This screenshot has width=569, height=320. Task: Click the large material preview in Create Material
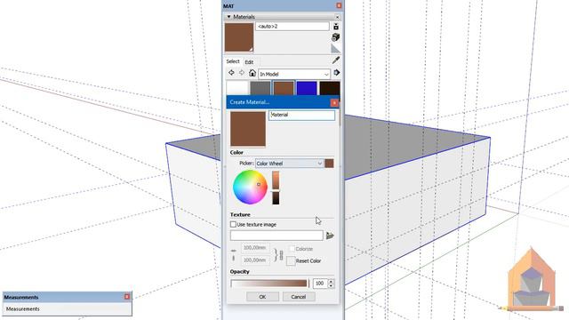point(248,129)
